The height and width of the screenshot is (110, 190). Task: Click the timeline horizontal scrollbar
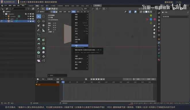pos(108,101)
